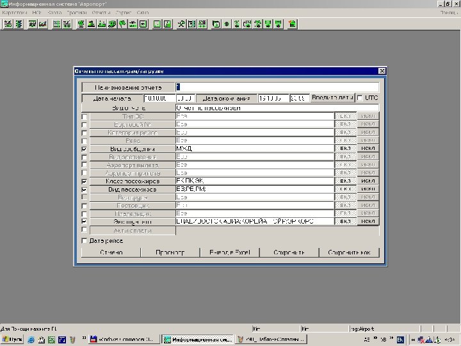This screenshot has height=346, width=461.
Task: Click the Вывод в Excel button
Action: coord(230,252)
